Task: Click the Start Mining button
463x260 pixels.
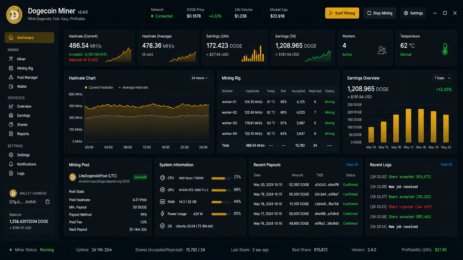Action: (342, 13)
